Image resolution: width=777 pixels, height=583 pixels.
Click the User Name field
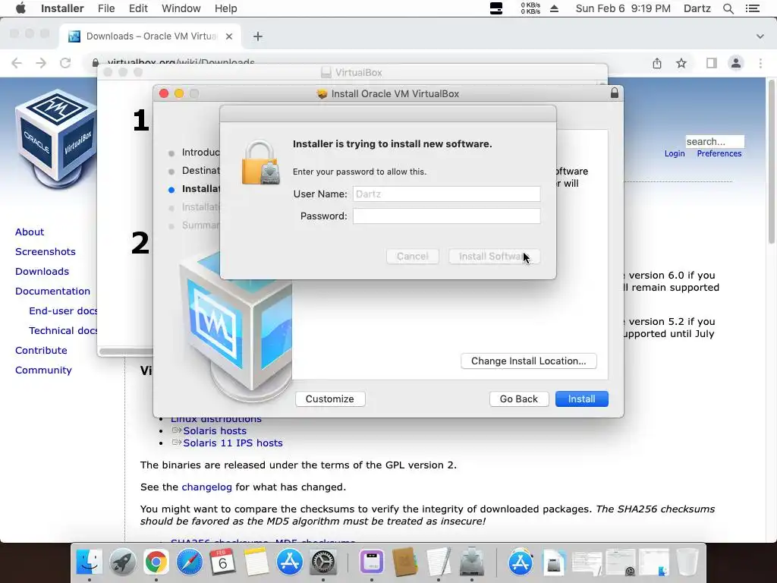446,194
